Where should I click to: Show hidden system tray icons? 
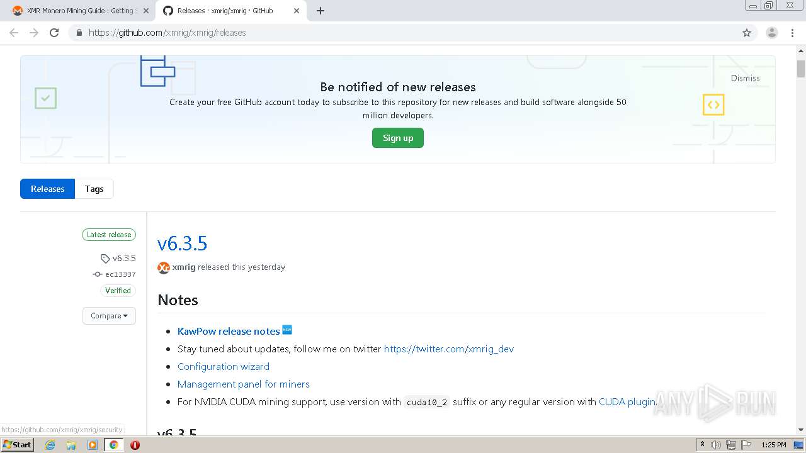[x=702, y=445]
